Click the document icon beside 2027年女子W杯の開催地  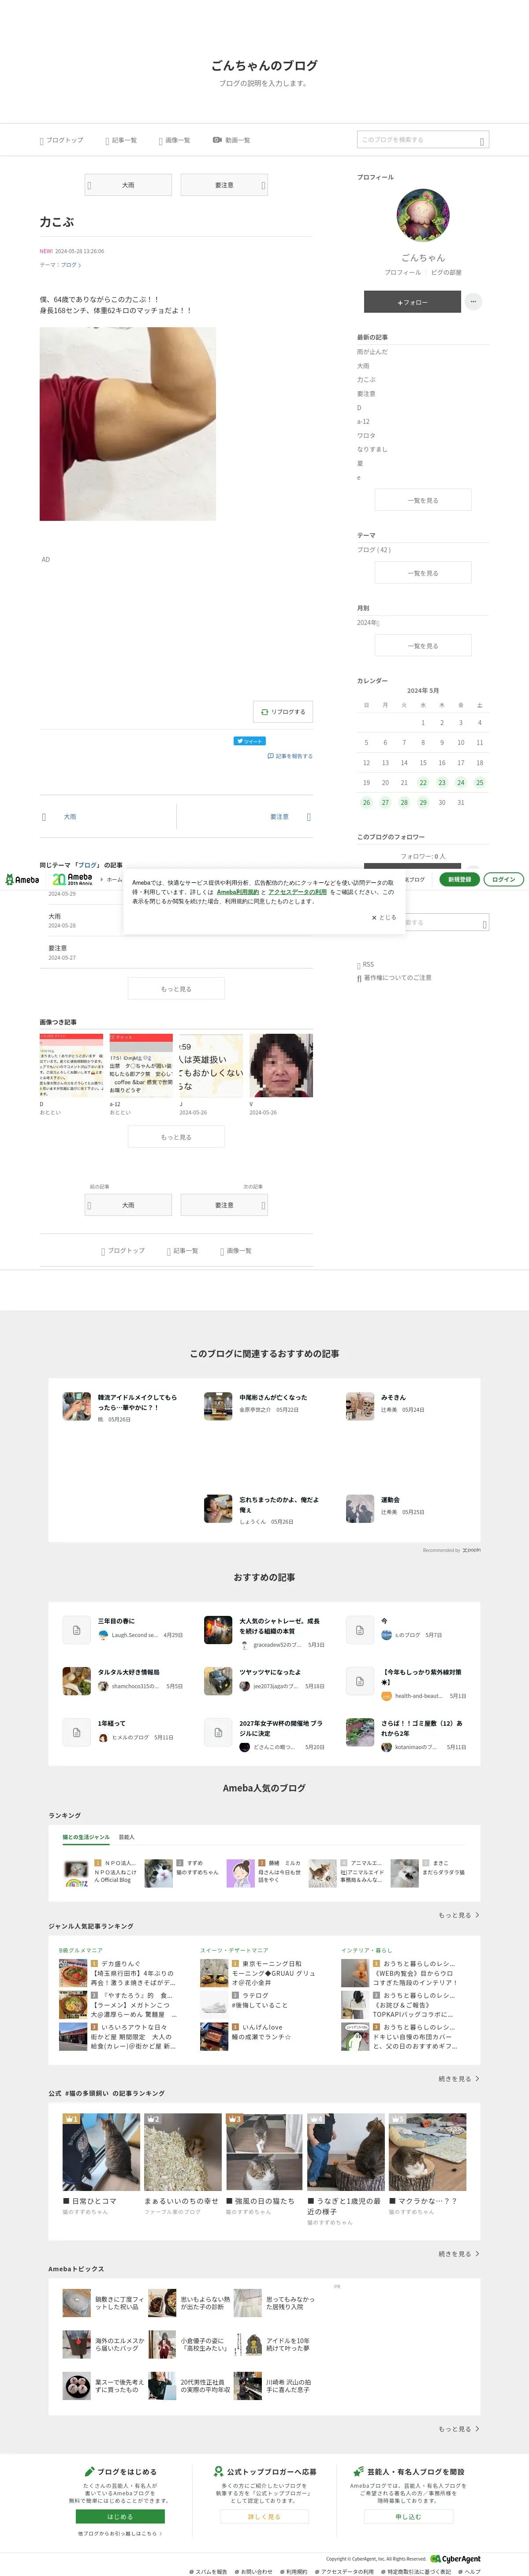[x=218, y=1732]
